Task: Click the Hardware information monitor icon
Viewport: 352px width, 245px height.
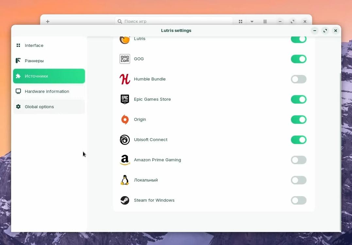Action: pos(18,91)
